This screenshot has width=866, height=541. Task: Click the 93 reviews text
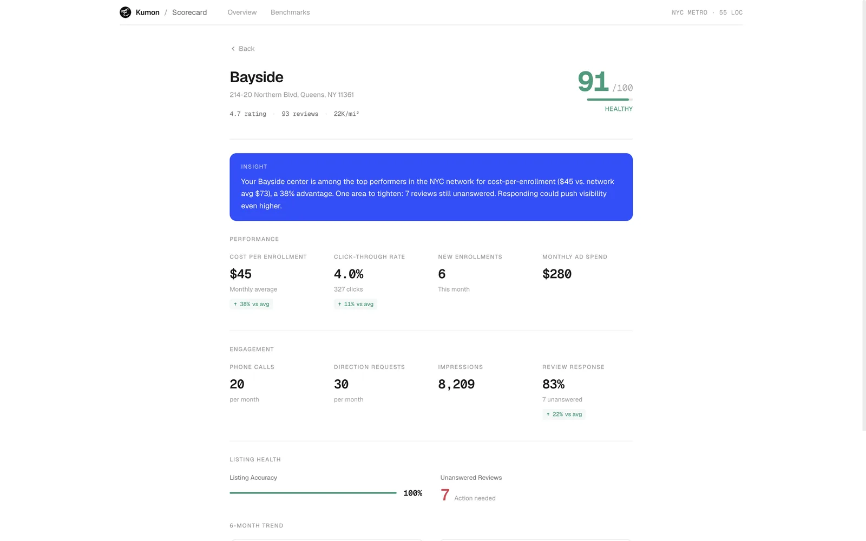click(300, 114)
